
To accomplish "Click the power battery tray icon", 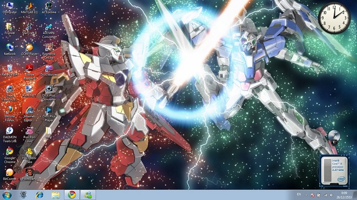I will coord(319,195).
